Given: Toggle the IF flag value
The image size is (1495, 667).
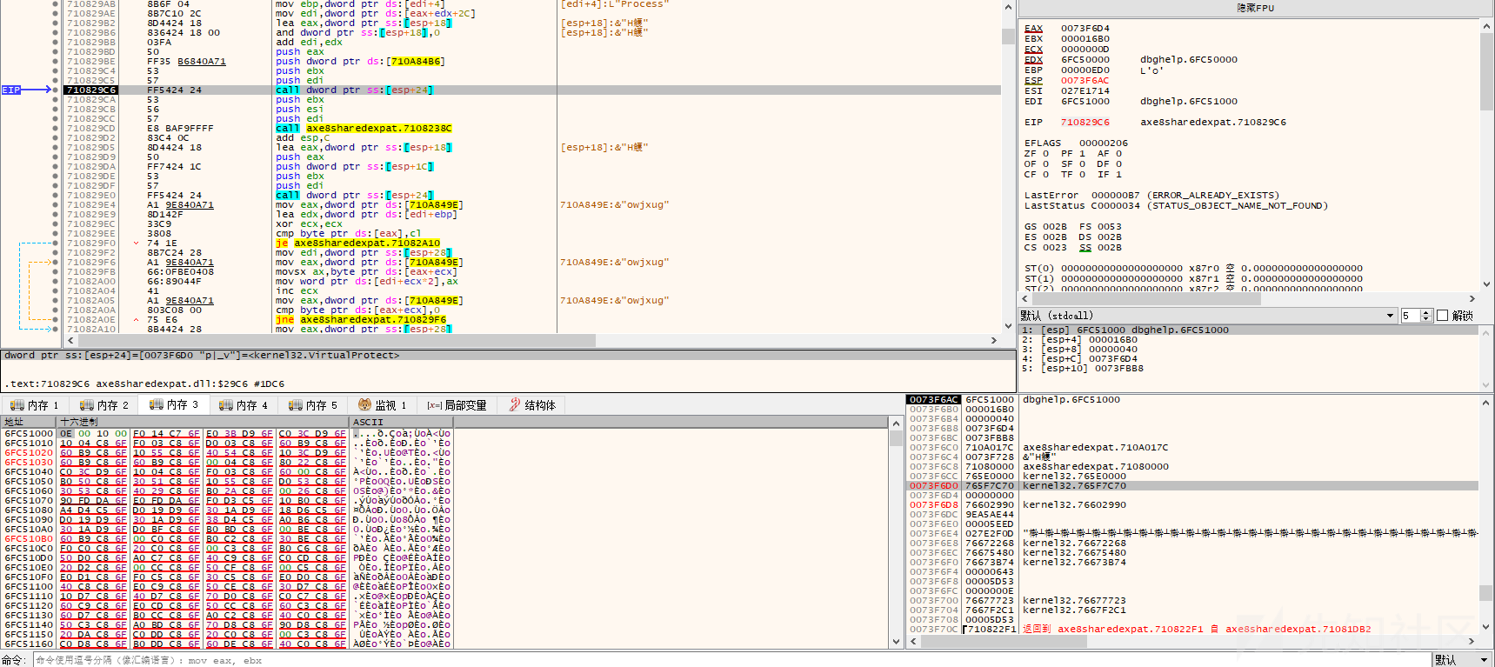Looking at the screenshot, I should [x=1118, y=175].
